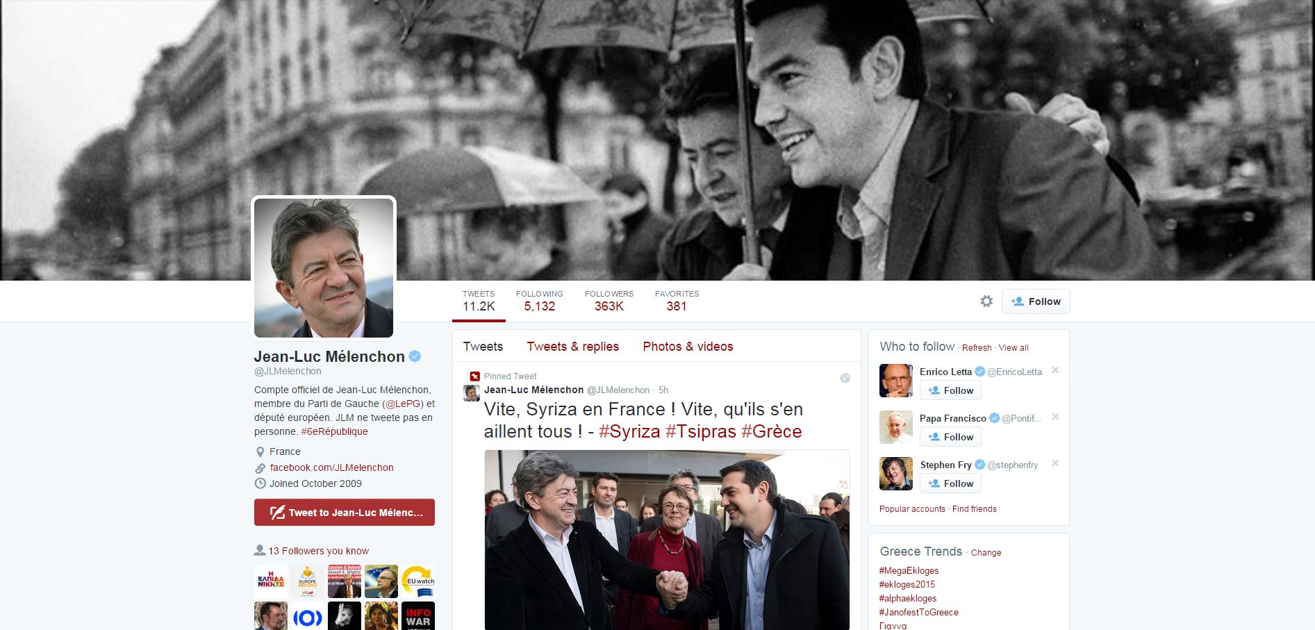
Task: Follow the Papa Francisco account
Action: 950,437
